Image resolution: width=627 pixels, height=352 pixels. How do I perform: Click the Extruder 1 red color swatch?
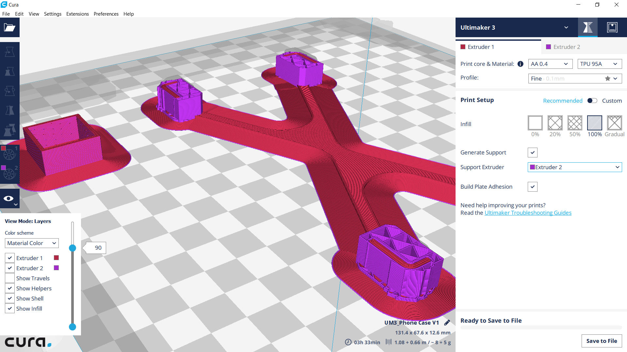point(56,258)
